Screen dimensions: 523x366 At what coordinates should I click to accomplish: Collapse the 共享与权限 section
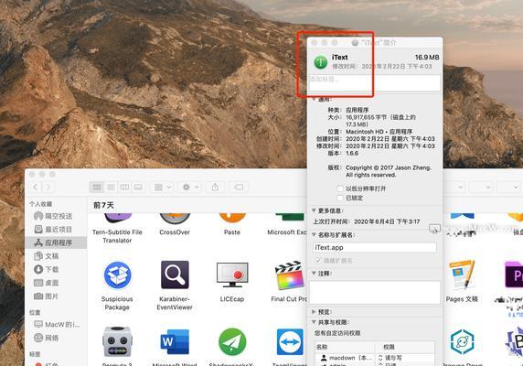314,322
